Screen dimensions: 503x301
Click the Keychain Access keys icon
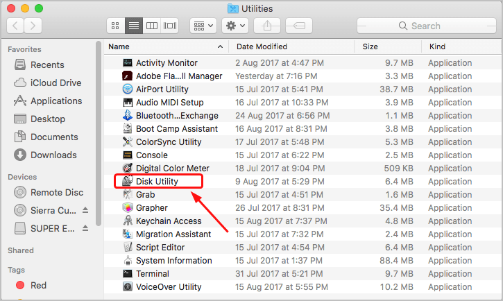128,221
